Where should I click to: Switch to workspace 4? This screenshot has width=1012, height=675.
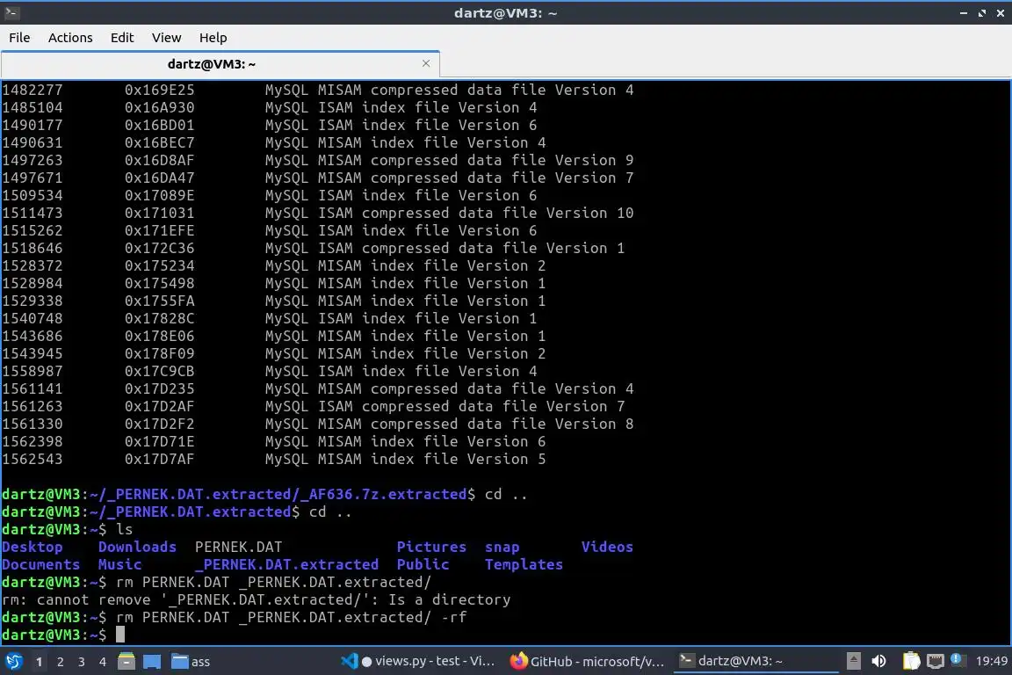[x=103, y=662]
